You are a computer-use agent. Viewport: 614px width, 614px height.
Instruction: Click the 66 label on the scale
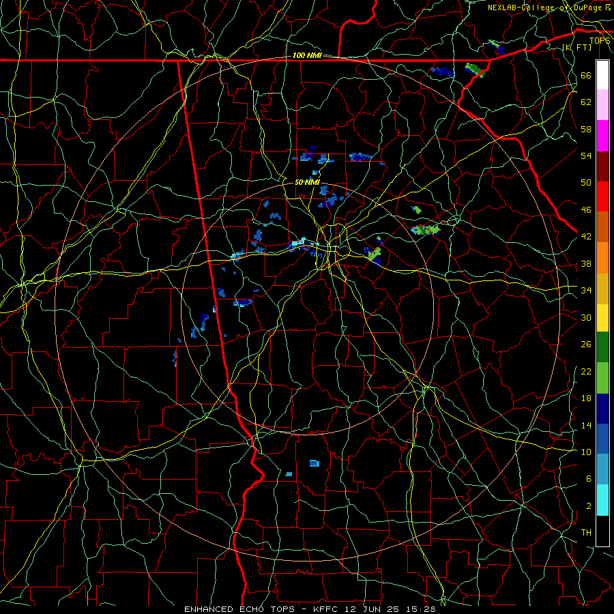click(586, 75)
